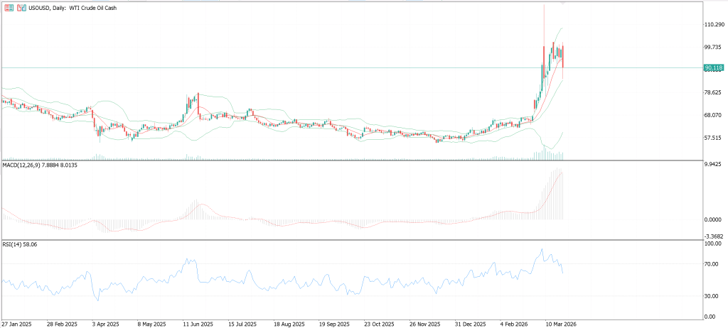The height and width of the screenshot is (328, 728).
Task: Click the 26 Nov 2025 date marker
Action: pyautogui.click(x=427, y=323)
